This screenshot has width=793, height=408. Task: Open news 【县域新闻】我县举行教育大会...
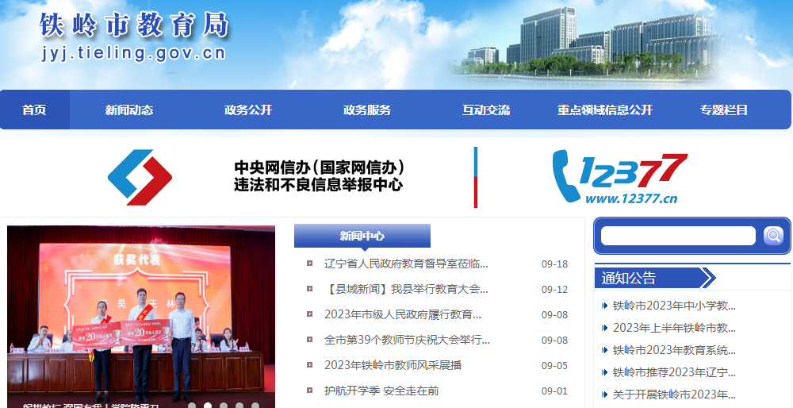point(405,289)
